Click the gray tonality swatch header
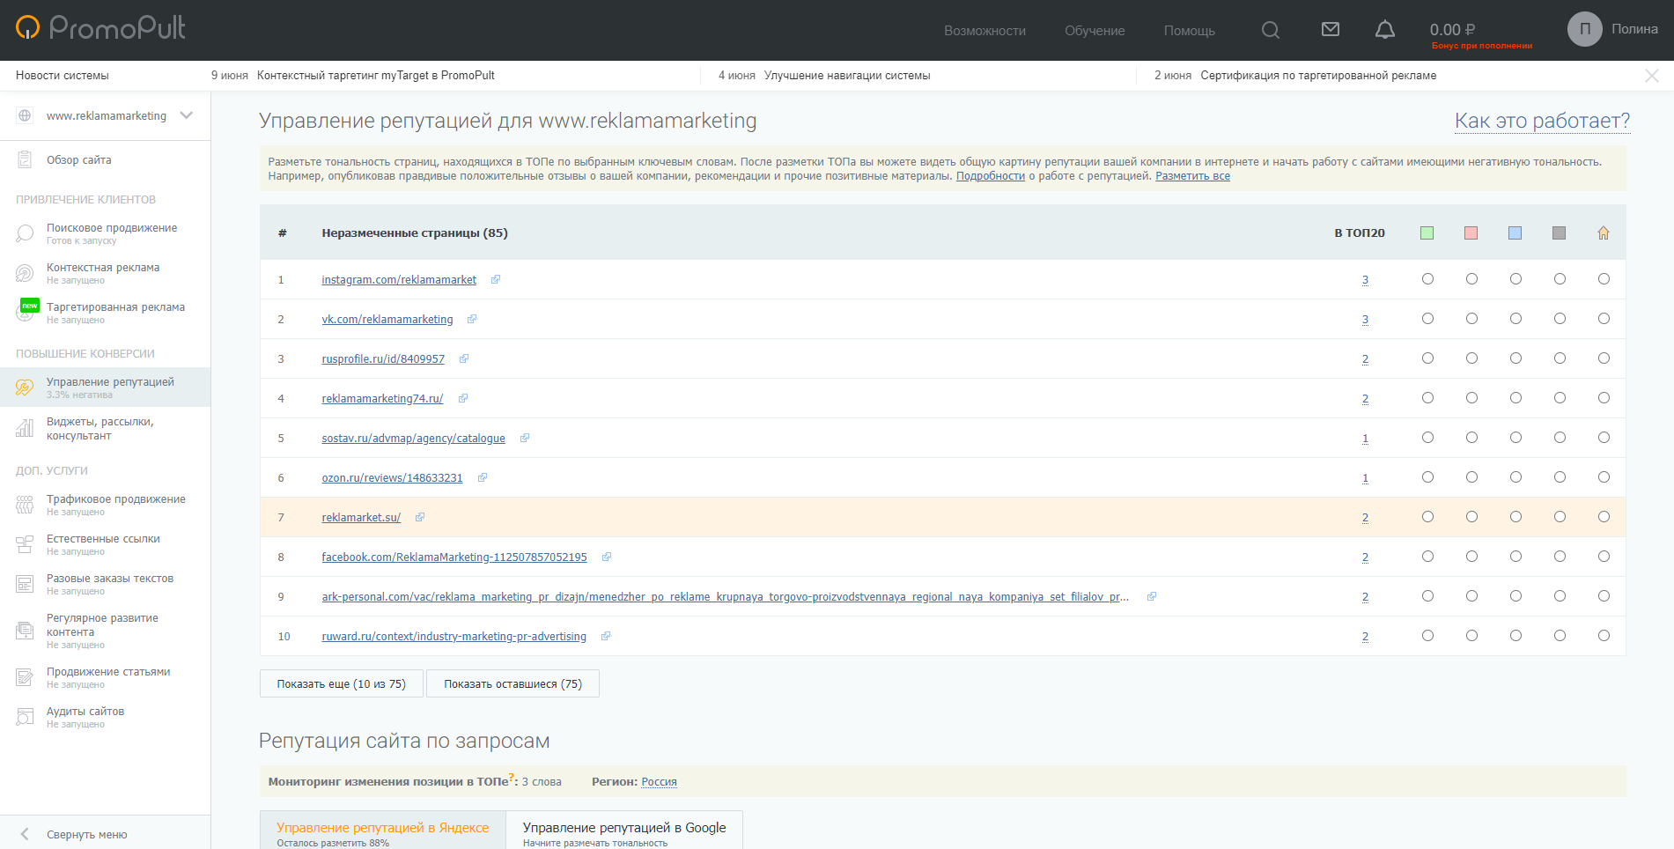1674x849 pixels. coord(1560,233)
